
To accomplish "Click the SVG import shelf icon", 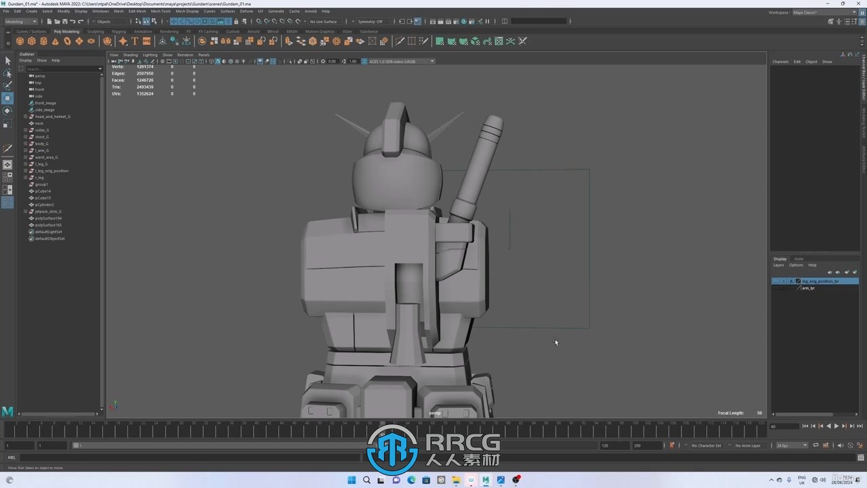I will (146, 41).
